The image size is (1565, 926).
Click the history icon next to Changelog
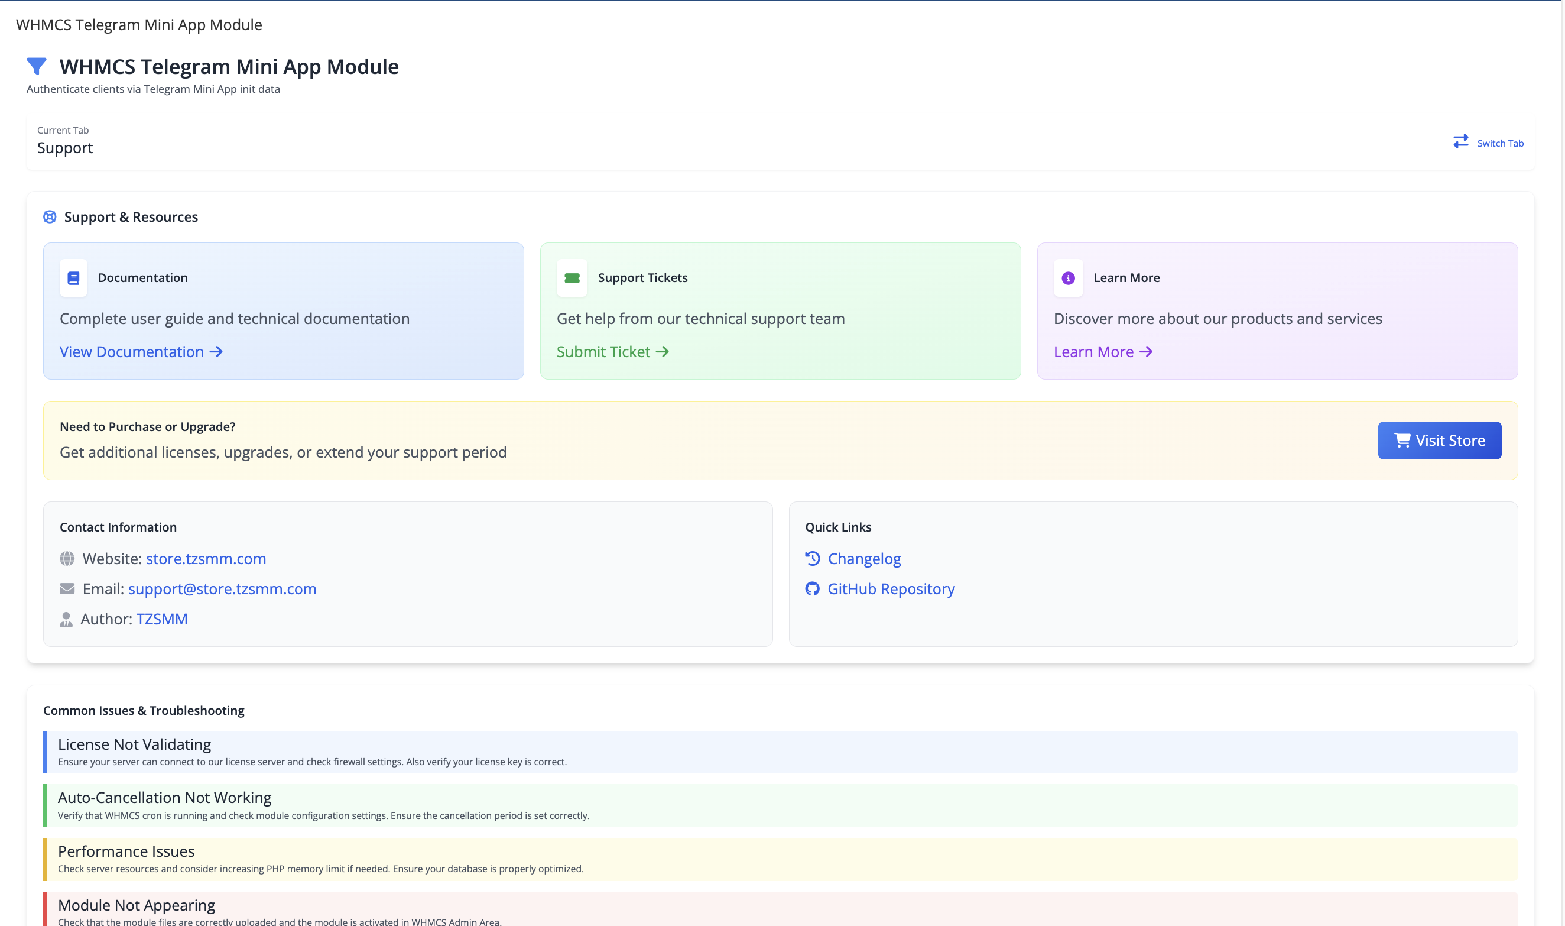pos(813,558)
